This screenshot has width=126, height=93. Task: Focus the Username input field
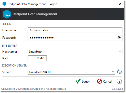coord(75,30)
